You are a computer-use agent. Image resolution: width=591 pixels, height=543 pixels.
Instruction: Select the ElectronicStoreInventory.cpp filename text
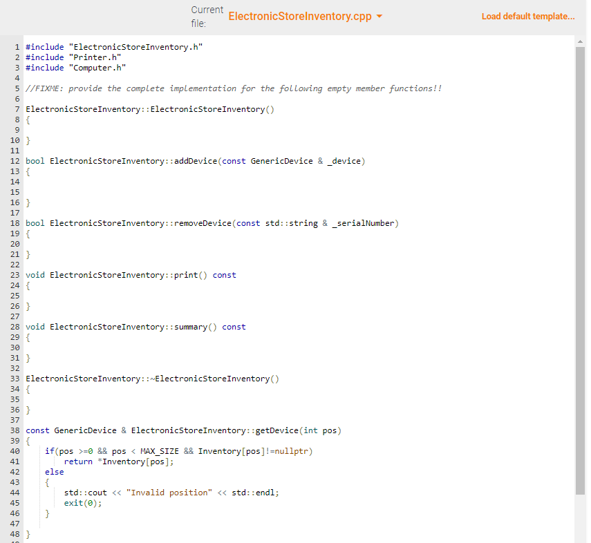pyautogui.click(x=301, y=15)
